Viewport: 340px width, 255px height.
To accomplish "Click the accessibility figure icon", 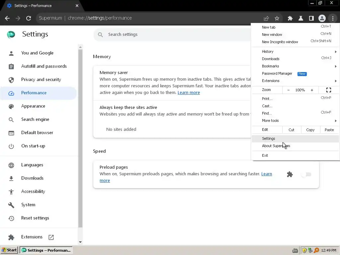I will tap(11, 192).
